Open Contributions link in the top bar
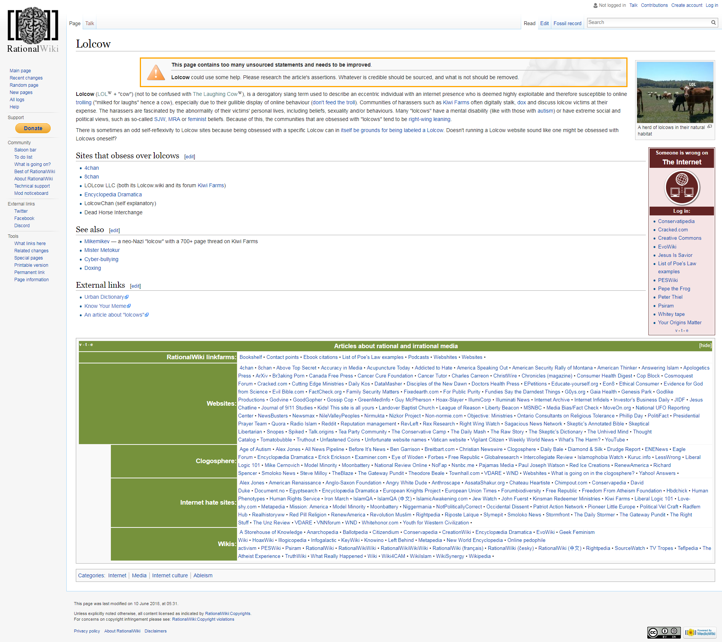The height and width of the screenshot is (642, 722). click(x=654, y=5)
